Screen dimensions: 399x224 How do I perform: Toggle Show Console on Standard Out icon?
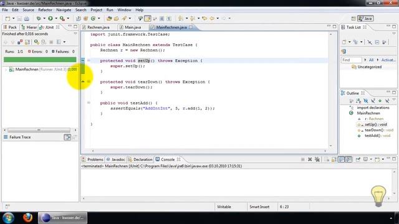tap(341, 159)
